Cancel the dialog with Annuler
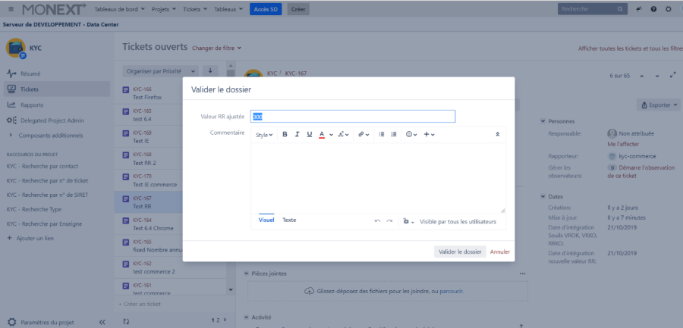The image size is (683, 328). (500, 251)
